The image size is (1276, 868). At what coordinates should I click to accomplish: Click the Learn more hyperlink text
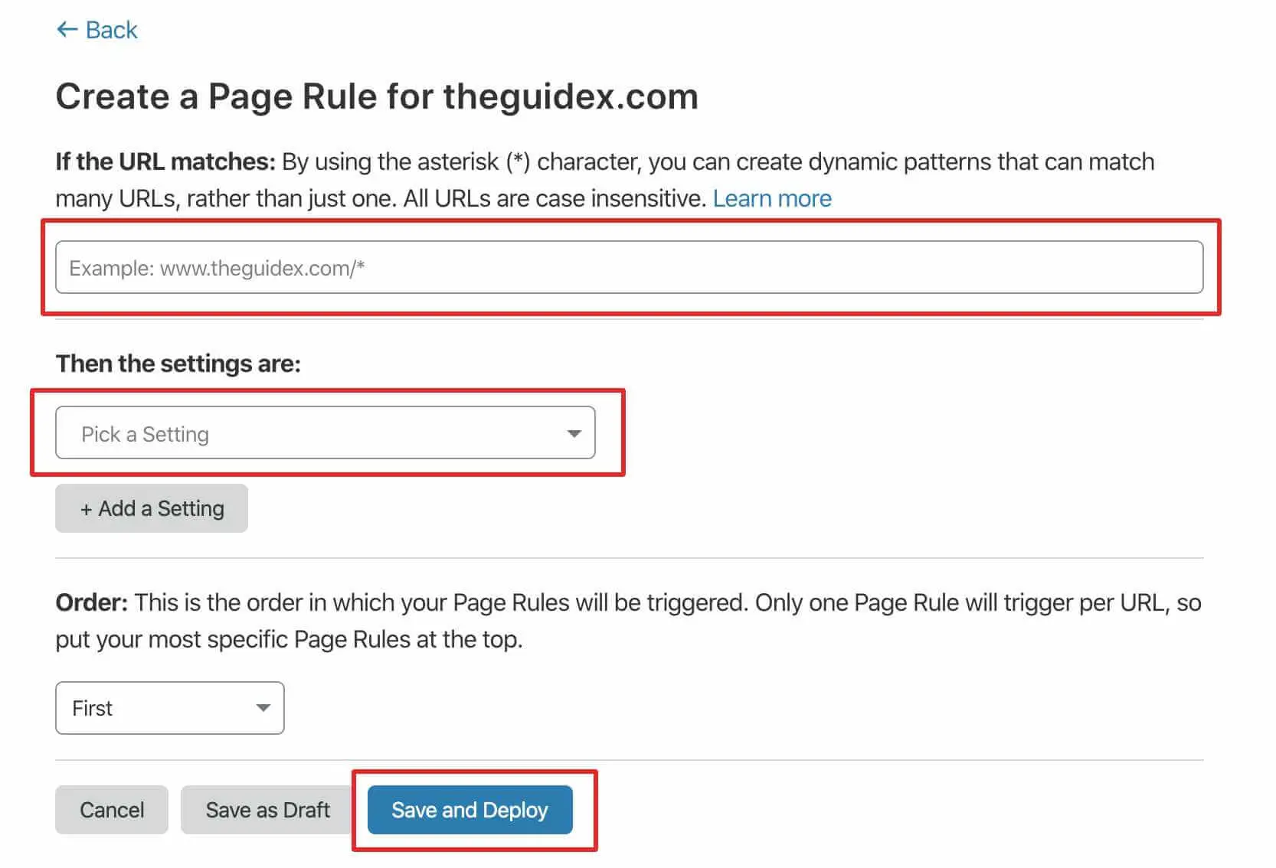pos(771,198)
